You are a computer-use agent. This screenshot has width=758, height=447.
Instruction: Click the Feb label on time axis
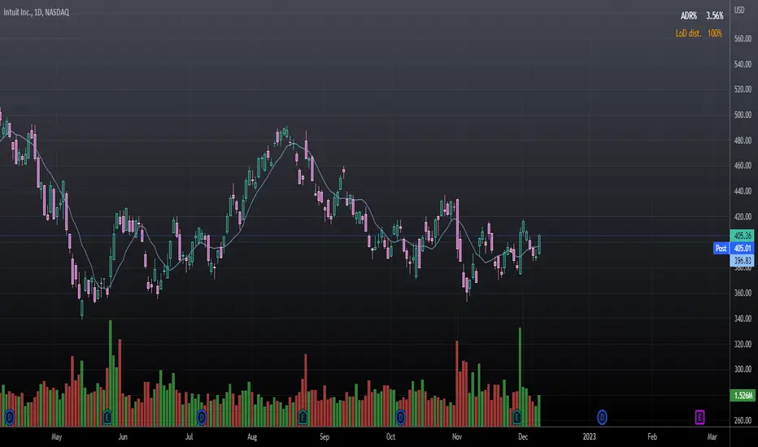652,437
